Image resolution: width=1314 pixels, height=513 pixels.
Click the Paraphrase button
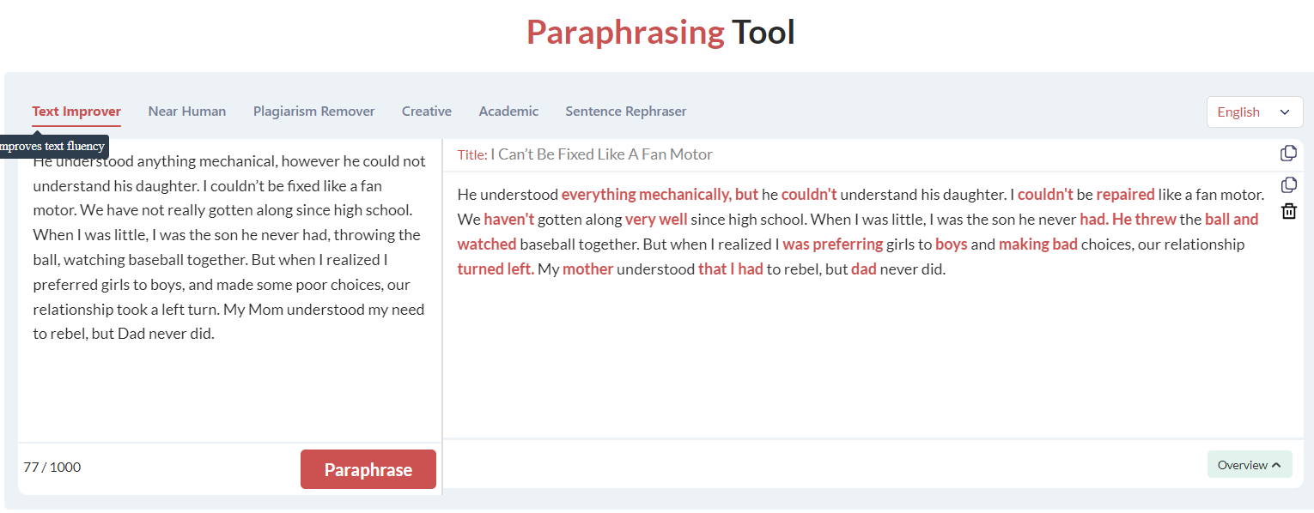(x=368, y=469)
